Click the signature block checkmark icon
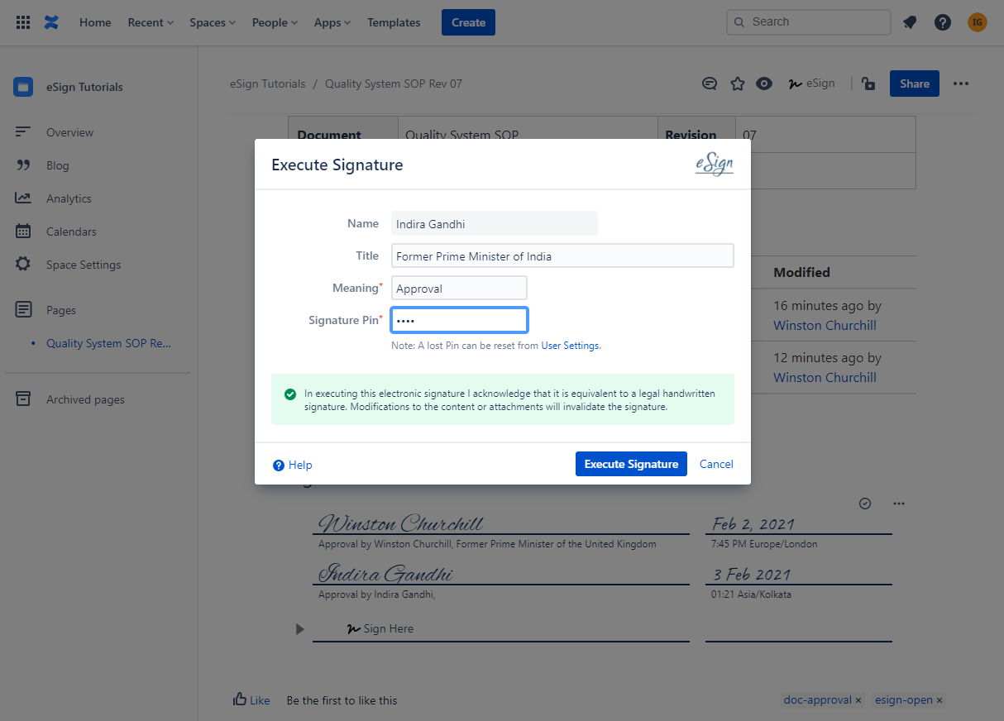The height and width of the screenshot is (721, 1004). coord(865,504)
